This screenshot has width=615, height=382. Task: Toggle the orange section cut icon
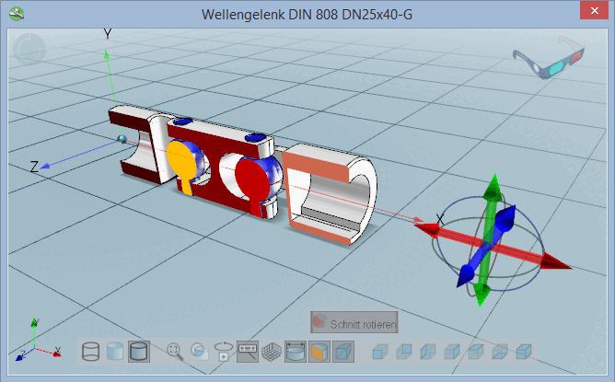point(319,352)
